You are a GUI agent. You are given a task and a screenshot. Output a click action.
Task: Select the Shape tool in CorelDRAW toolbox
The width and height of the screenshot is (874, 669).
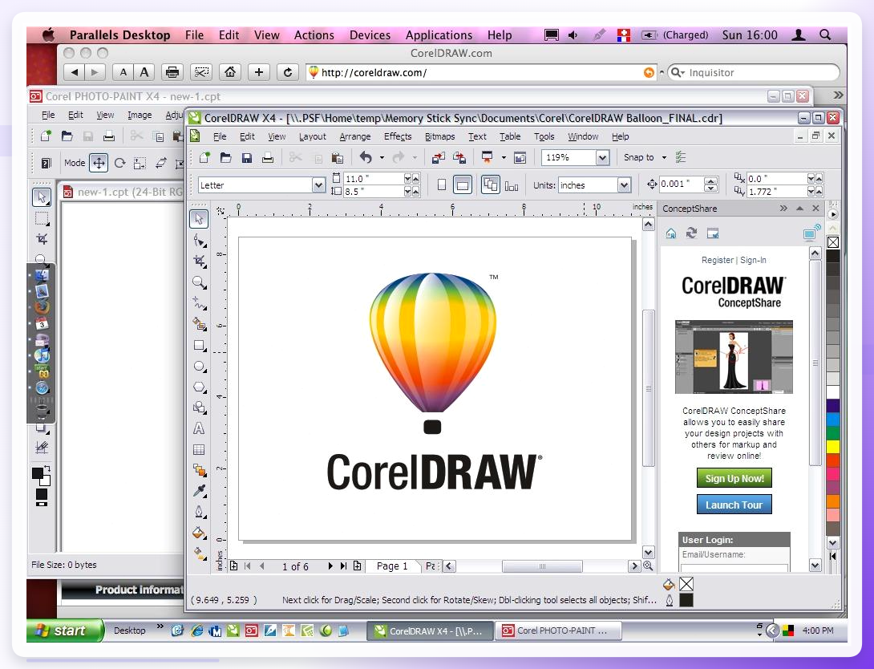tap(199, 241)
